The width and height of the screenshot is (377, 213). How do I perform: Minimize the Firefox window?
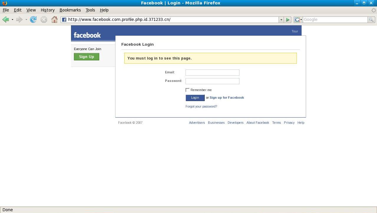pyautogui.click(x=357, y=3)
